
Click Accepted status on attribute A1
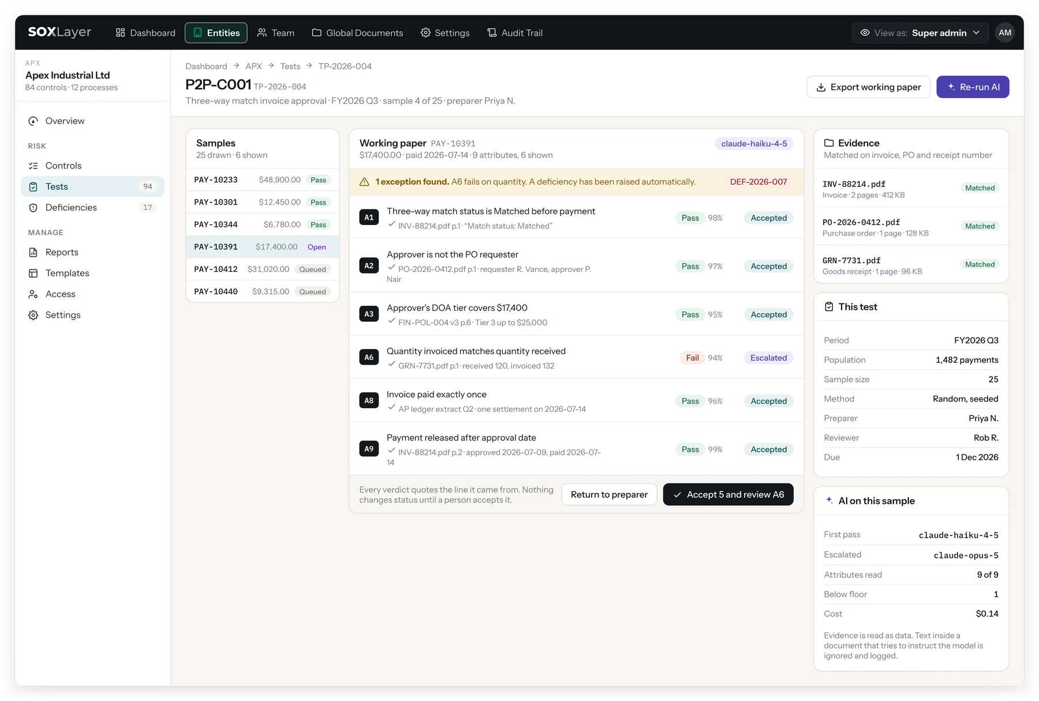tap(768, 218)
